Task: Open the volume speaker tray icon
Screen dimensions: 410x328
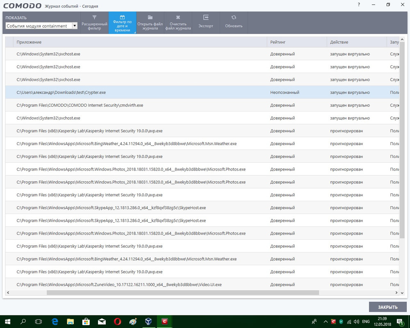Action: pos(356,321)
